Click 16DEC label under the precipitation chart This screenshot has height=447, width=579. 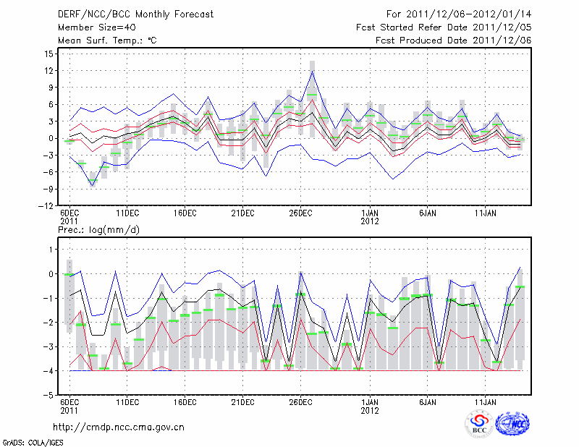185,403
